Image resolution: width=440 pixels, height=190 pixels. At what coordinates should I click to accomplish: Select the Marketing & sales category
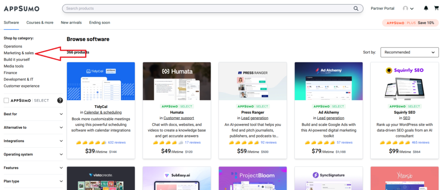coord(18,53)
